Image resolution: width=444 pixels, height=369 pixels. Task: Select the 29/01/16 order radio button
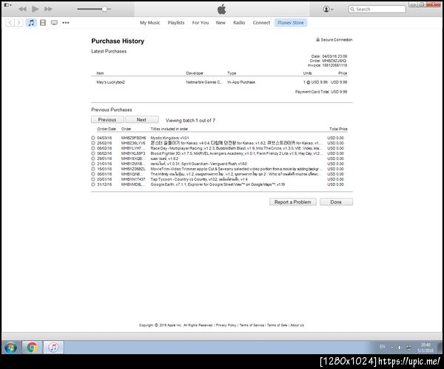[x=93, y=159]
